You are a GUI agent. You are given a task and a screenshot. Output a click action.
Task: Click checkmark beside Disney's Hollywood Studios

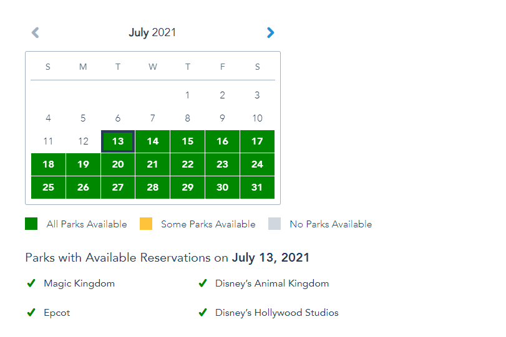[x=202, y=313]
